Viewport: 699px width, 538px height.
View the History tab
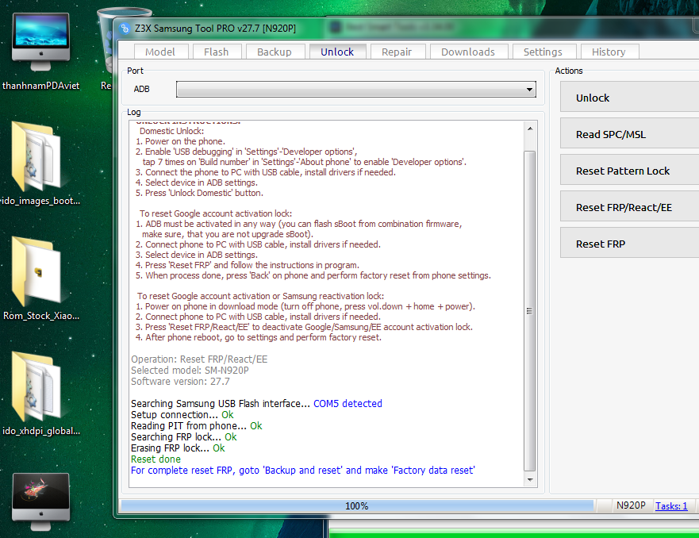point(609,52)
